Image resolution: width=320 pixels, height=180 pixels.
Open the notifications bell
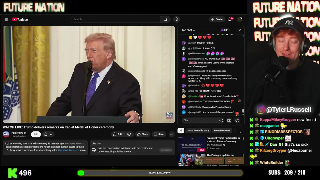click(230, 19)
